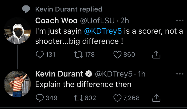The width and height of the screenshot is (187, 109).
Task: Like Kevin Durant's reply tweet
Action: 117,98
